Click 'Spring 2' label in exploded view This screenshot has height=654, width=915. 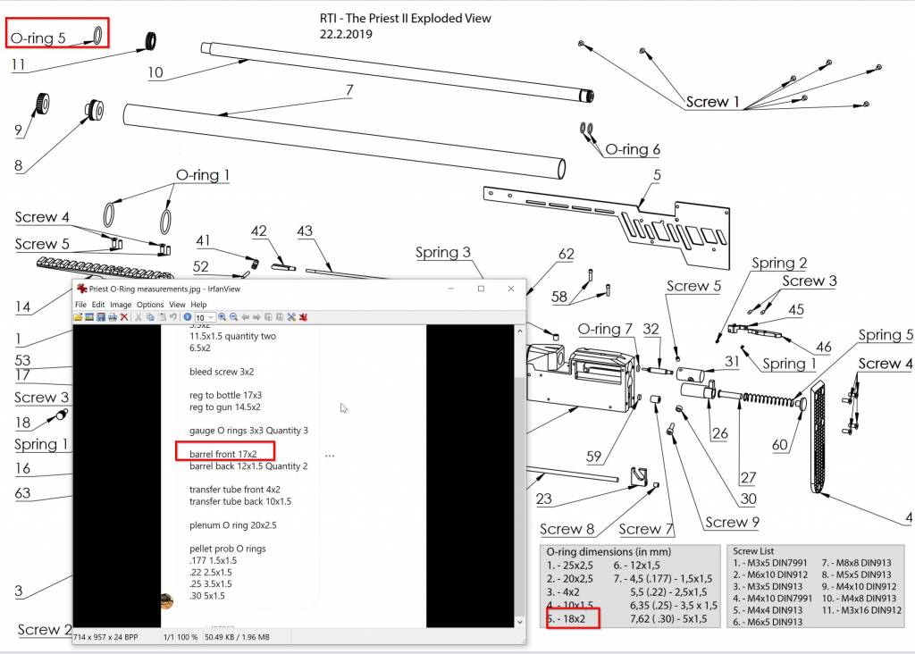779,263
